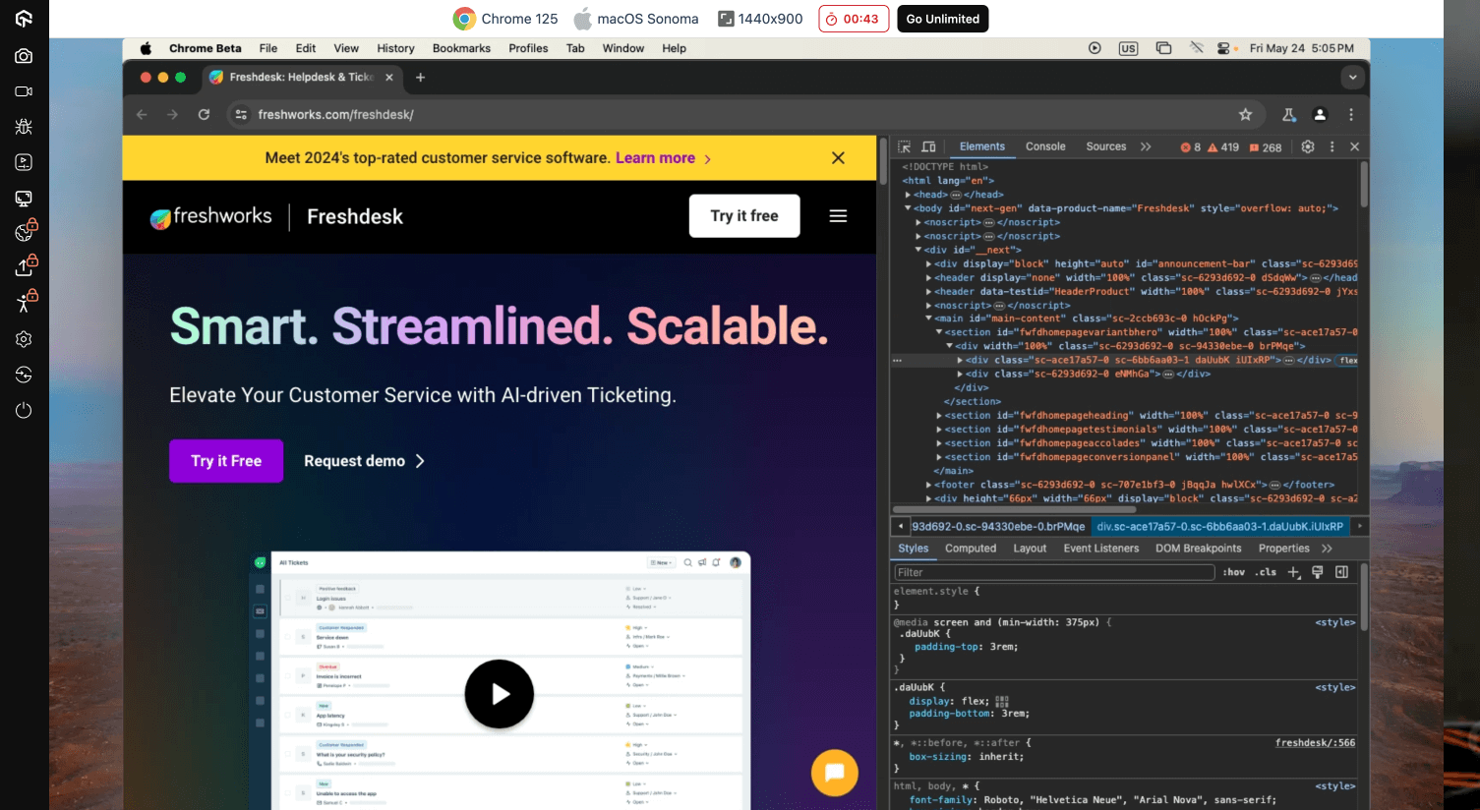This screenshot has height=810, width=1480.
Task: Dismiss the yellow announcement banner
Action: (x=838, y=158)
